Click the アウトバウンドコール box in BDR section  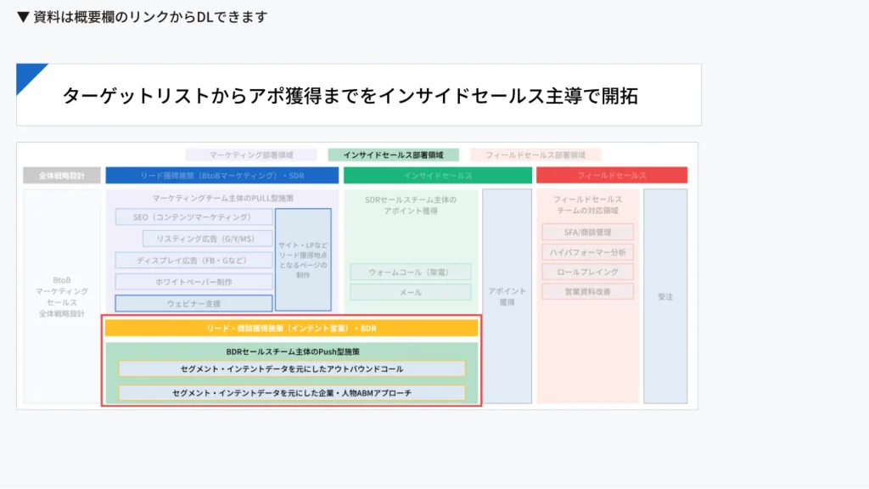tap(291, 369)
